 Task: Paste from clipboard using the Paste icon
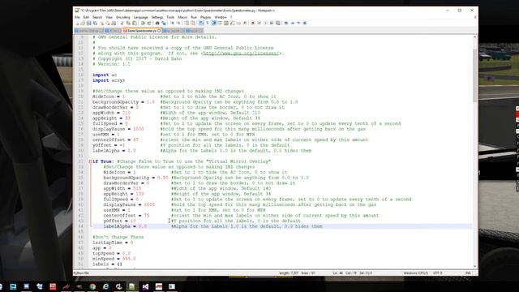click(x=135, y=24)
